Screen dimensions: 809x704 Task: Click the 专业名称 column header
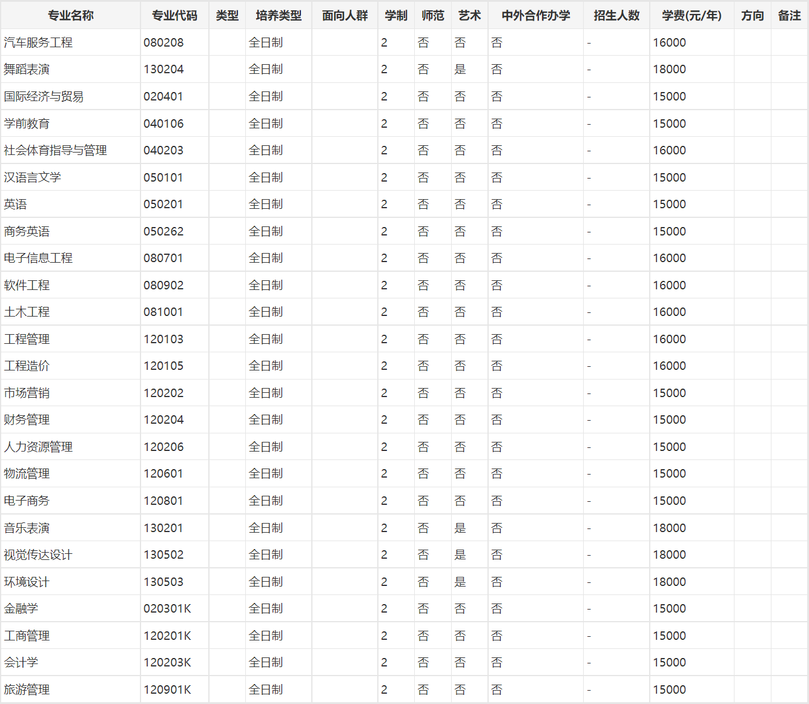(x=70, y=16)
